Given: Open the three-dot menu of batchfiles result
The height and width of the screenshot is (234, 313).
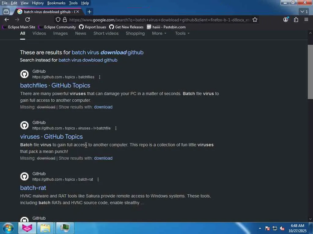Looking at the screenshot, I should [100, 77].
